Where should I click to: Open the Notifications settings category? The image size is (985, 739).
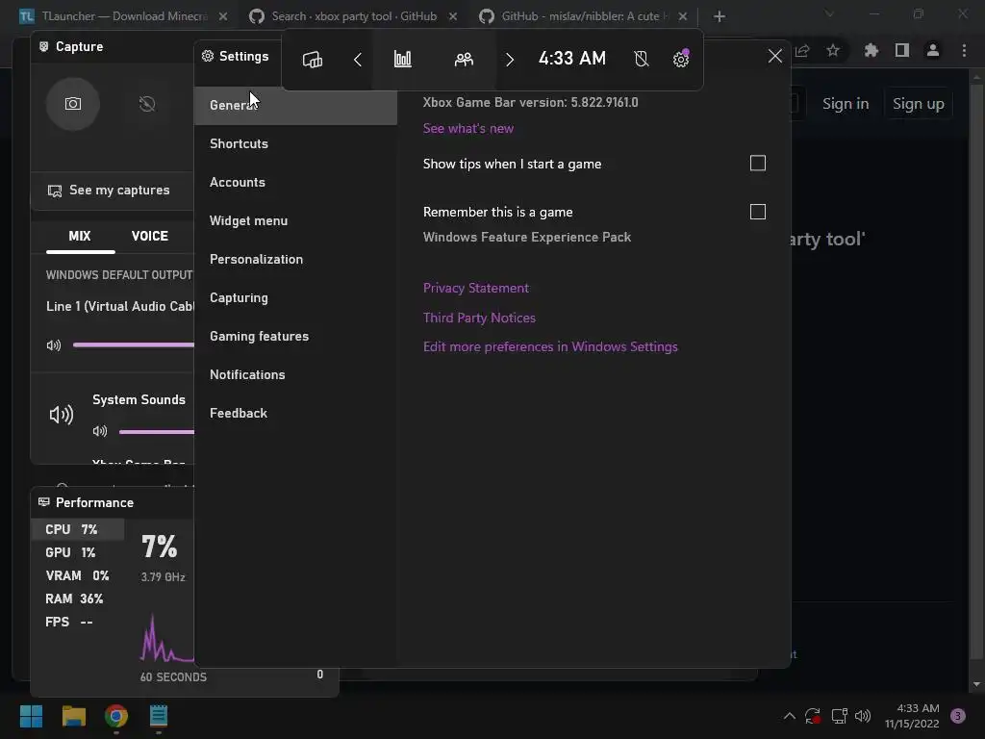tap(296, 374)
